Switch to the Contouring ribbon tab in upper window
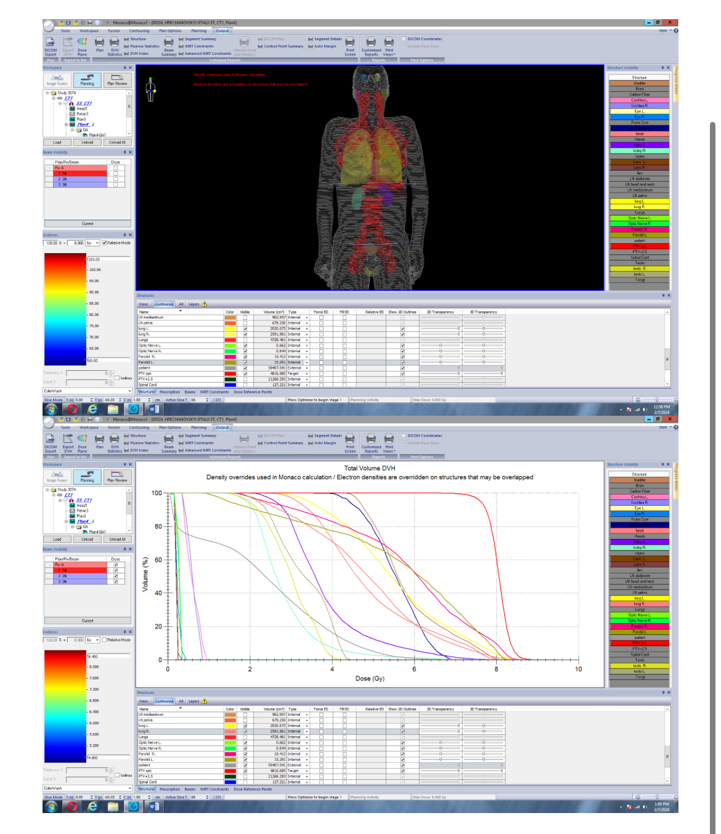This screenshot has width=721, height=834. pos(139,31)
